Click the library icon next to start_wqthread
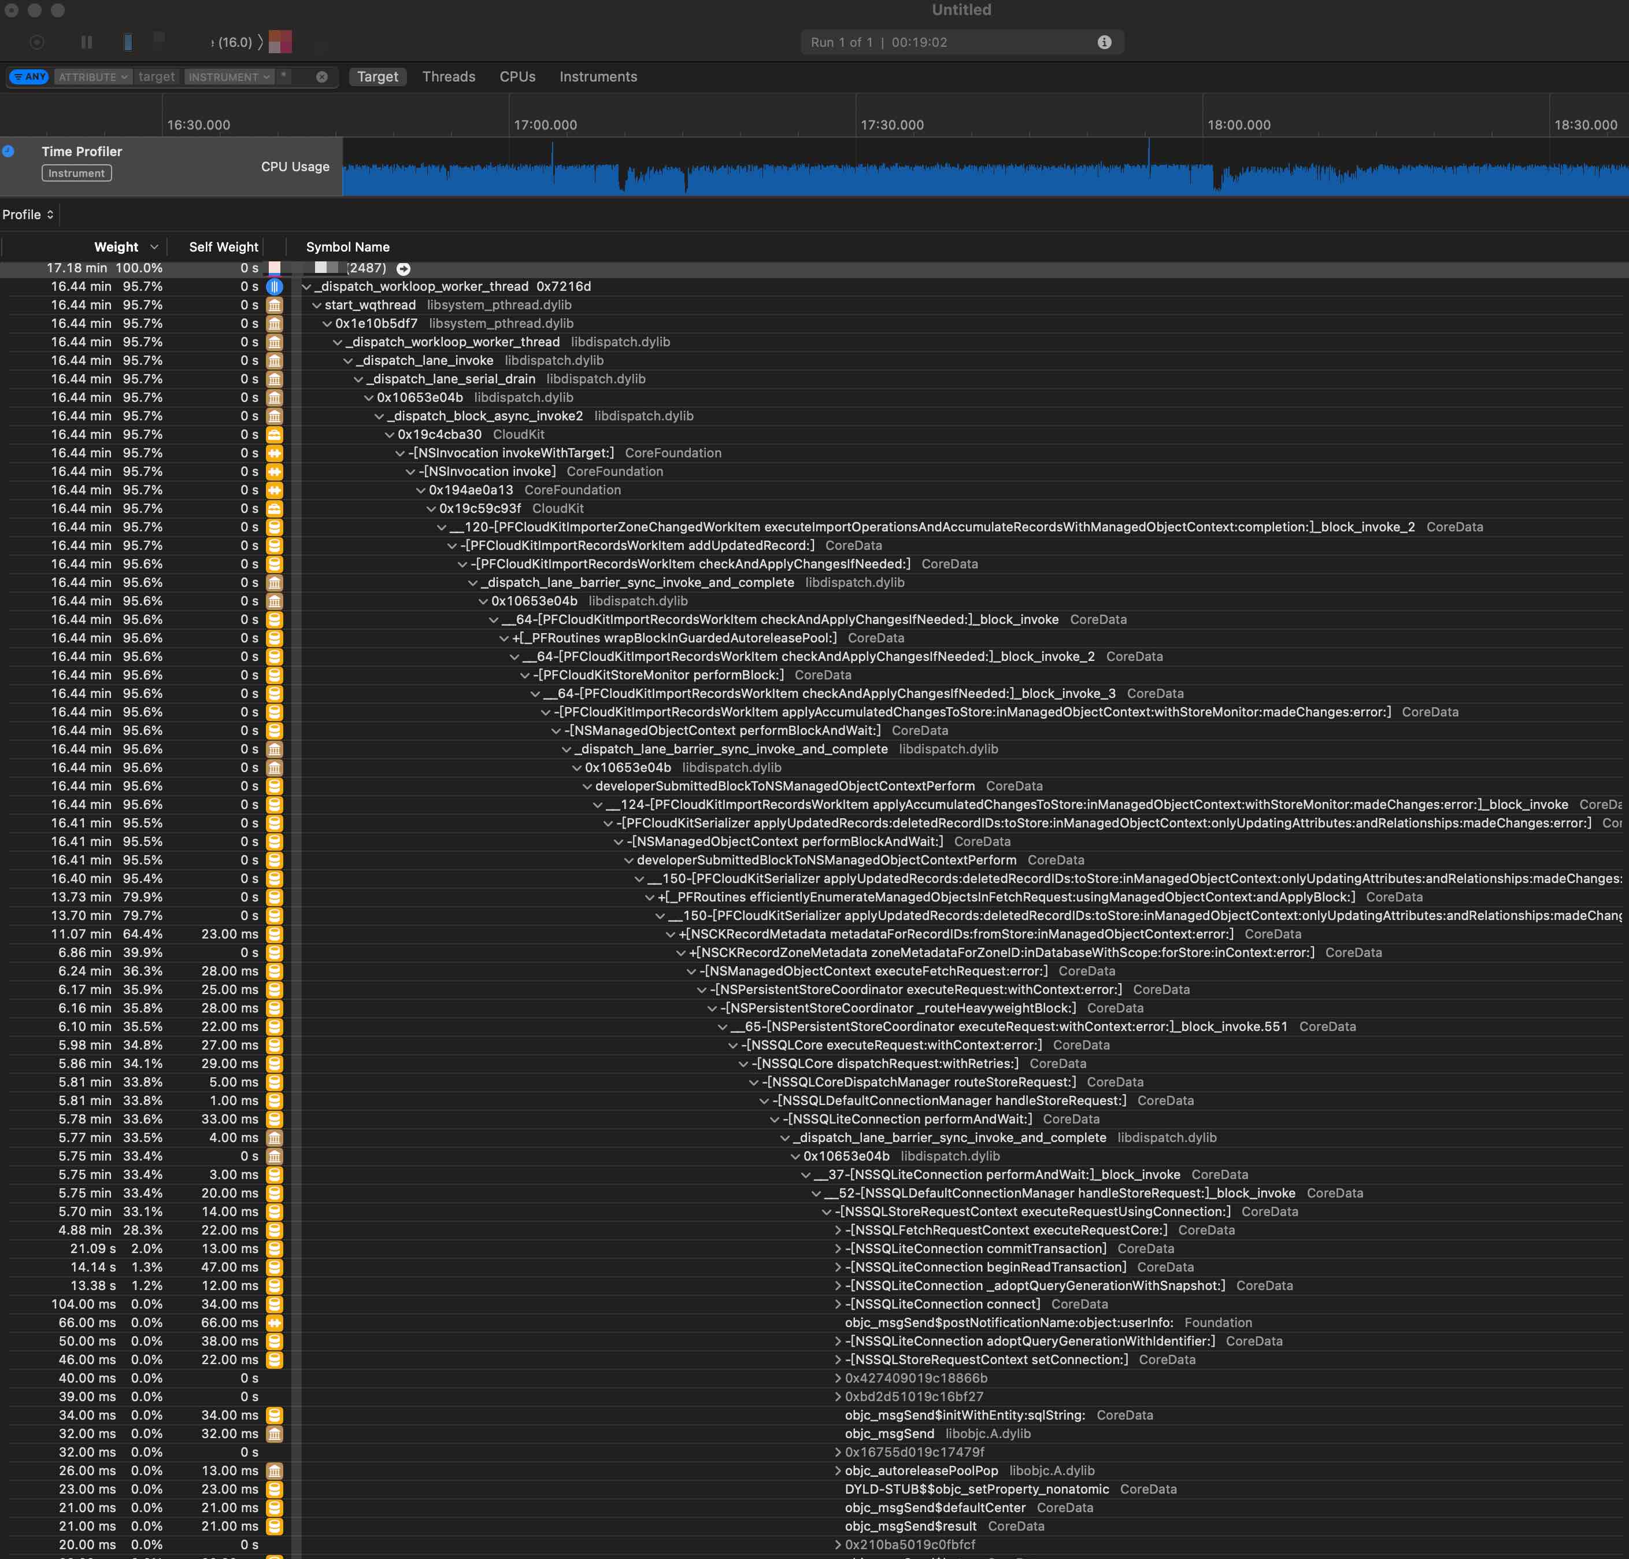 pos(274,305)
